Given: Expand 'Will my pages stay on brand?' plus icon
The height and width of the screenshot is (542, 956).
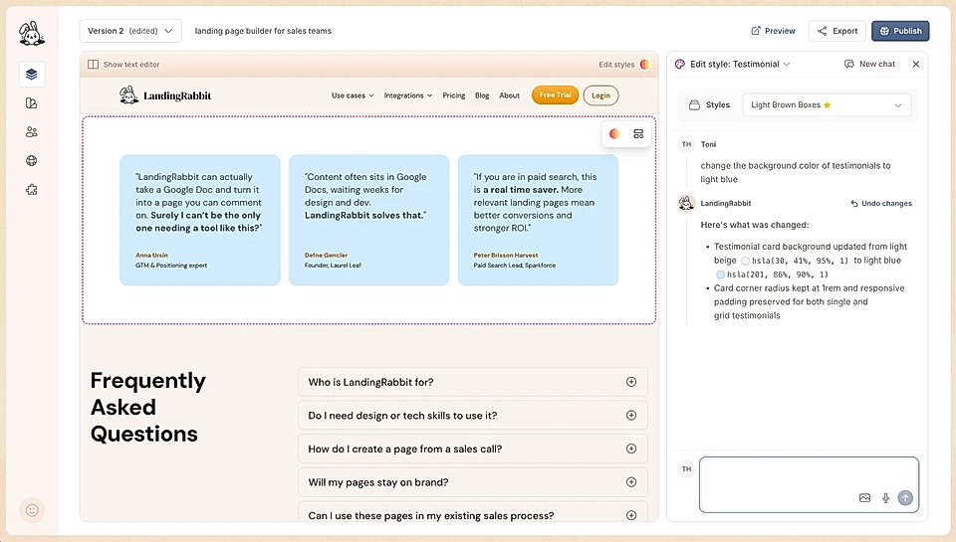Looking at the screenshot, I should pos(631,482).
